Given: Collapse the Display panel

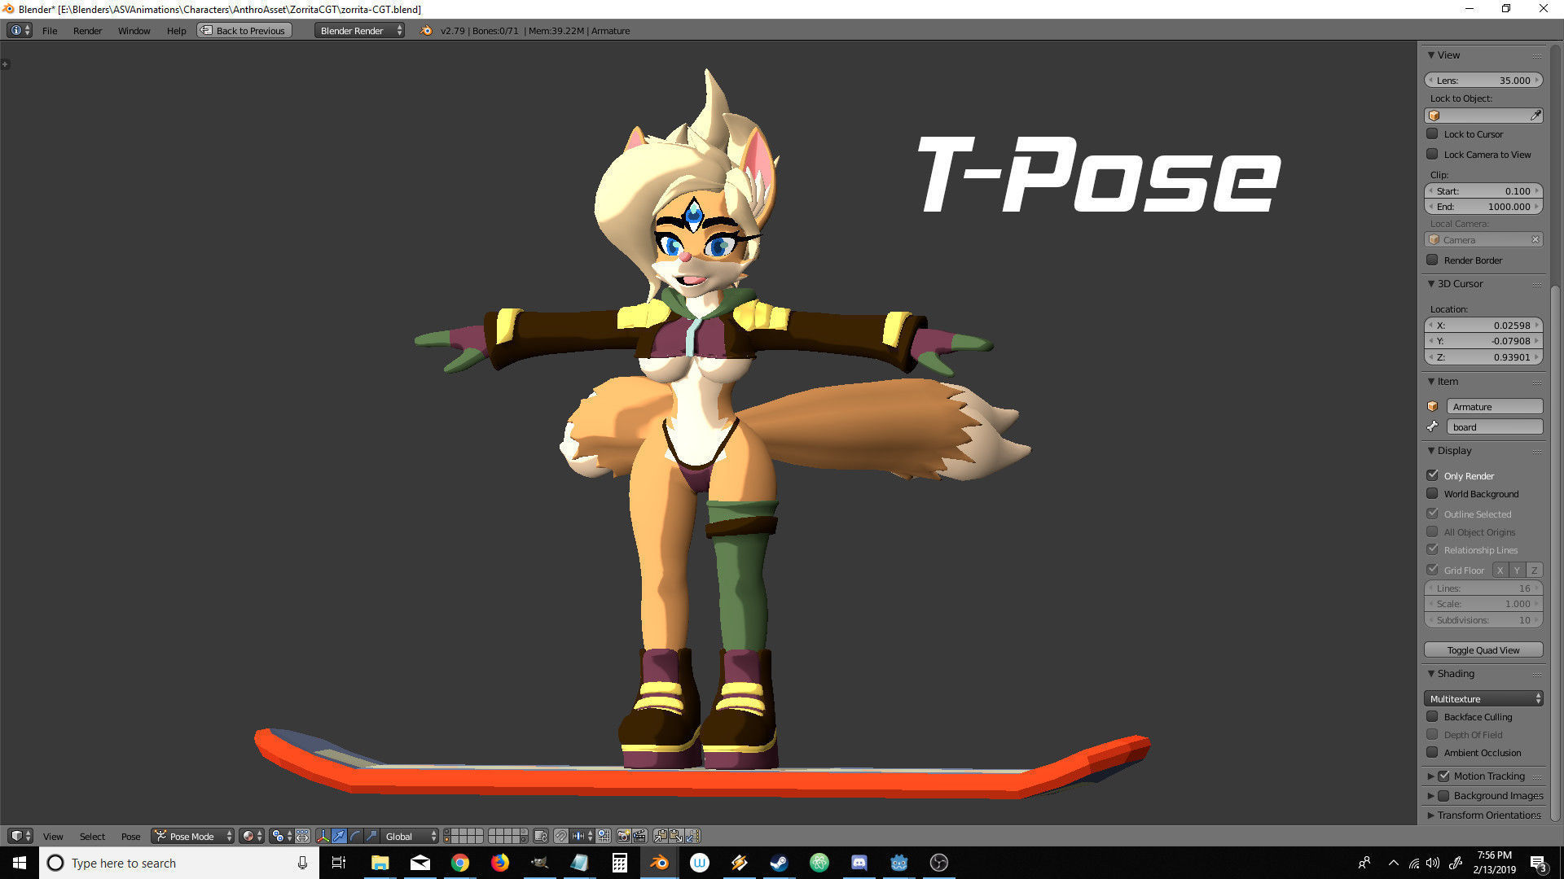Looking at the screenshot, I should (1431, 451).
